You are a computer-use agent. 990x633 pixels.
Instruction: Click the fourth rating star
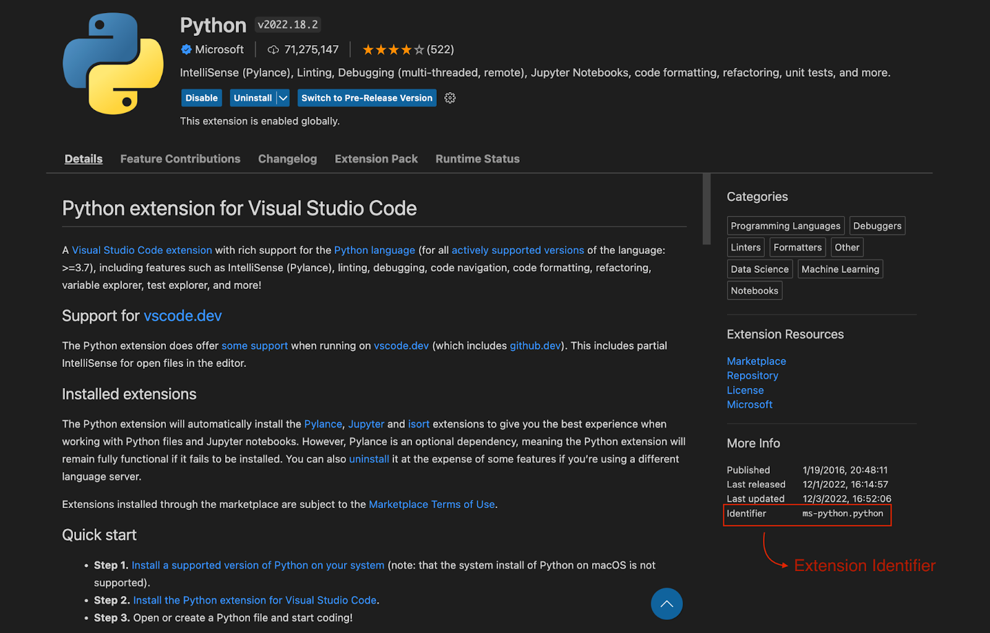[405, 49]
